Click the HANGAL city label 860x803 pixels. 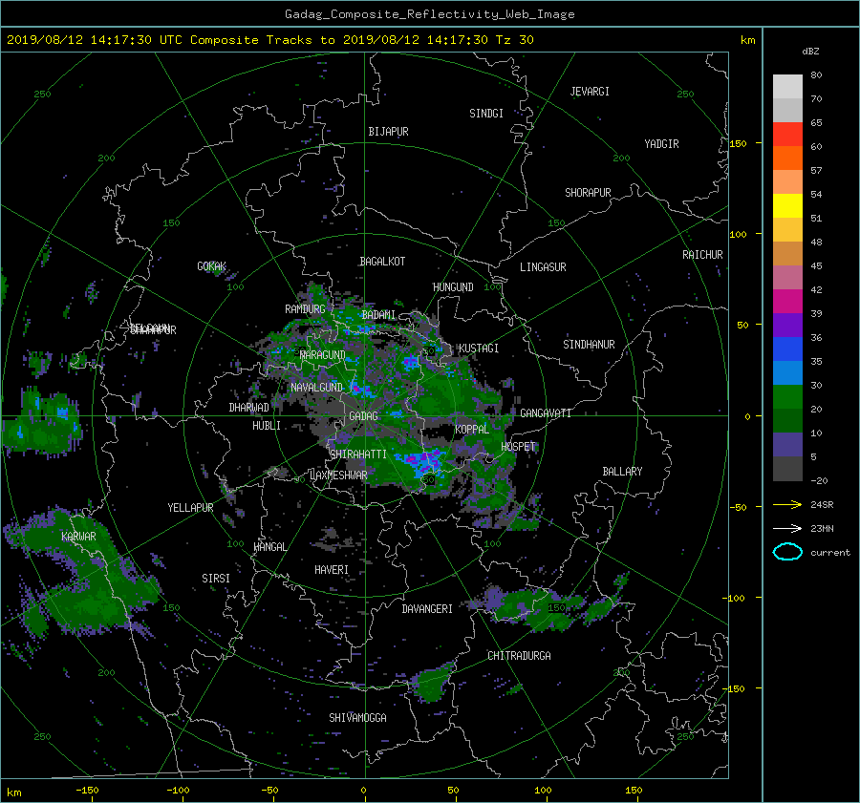(269, 547)
